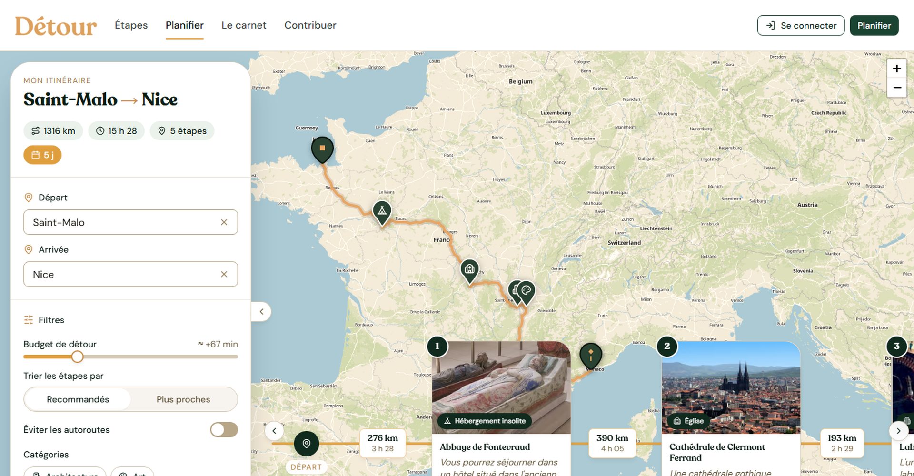The width and height of the screenshot is (914, 476).
Task: Zoom out on the map
Action: pyautogui.click(x=897, y=88)
